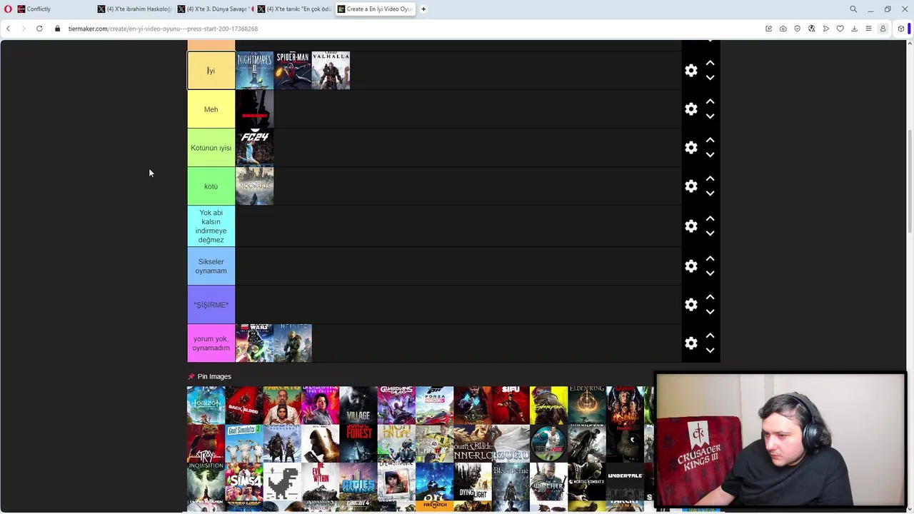Move Sikseler oynamam tier down
914x514 pixels.
(x=710, y=273)
